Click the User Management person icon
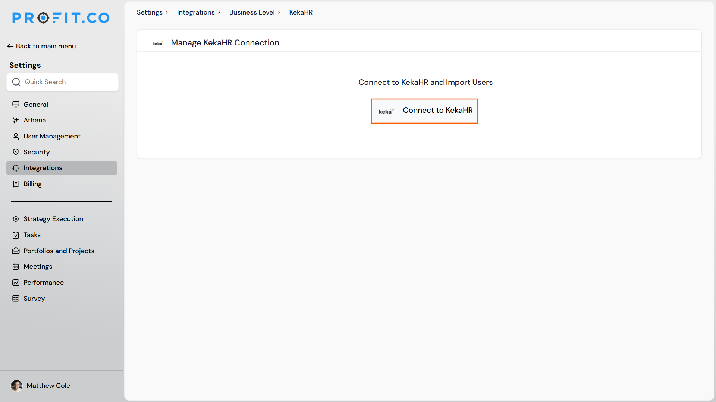716x402 pixels. tap(16, 136)
